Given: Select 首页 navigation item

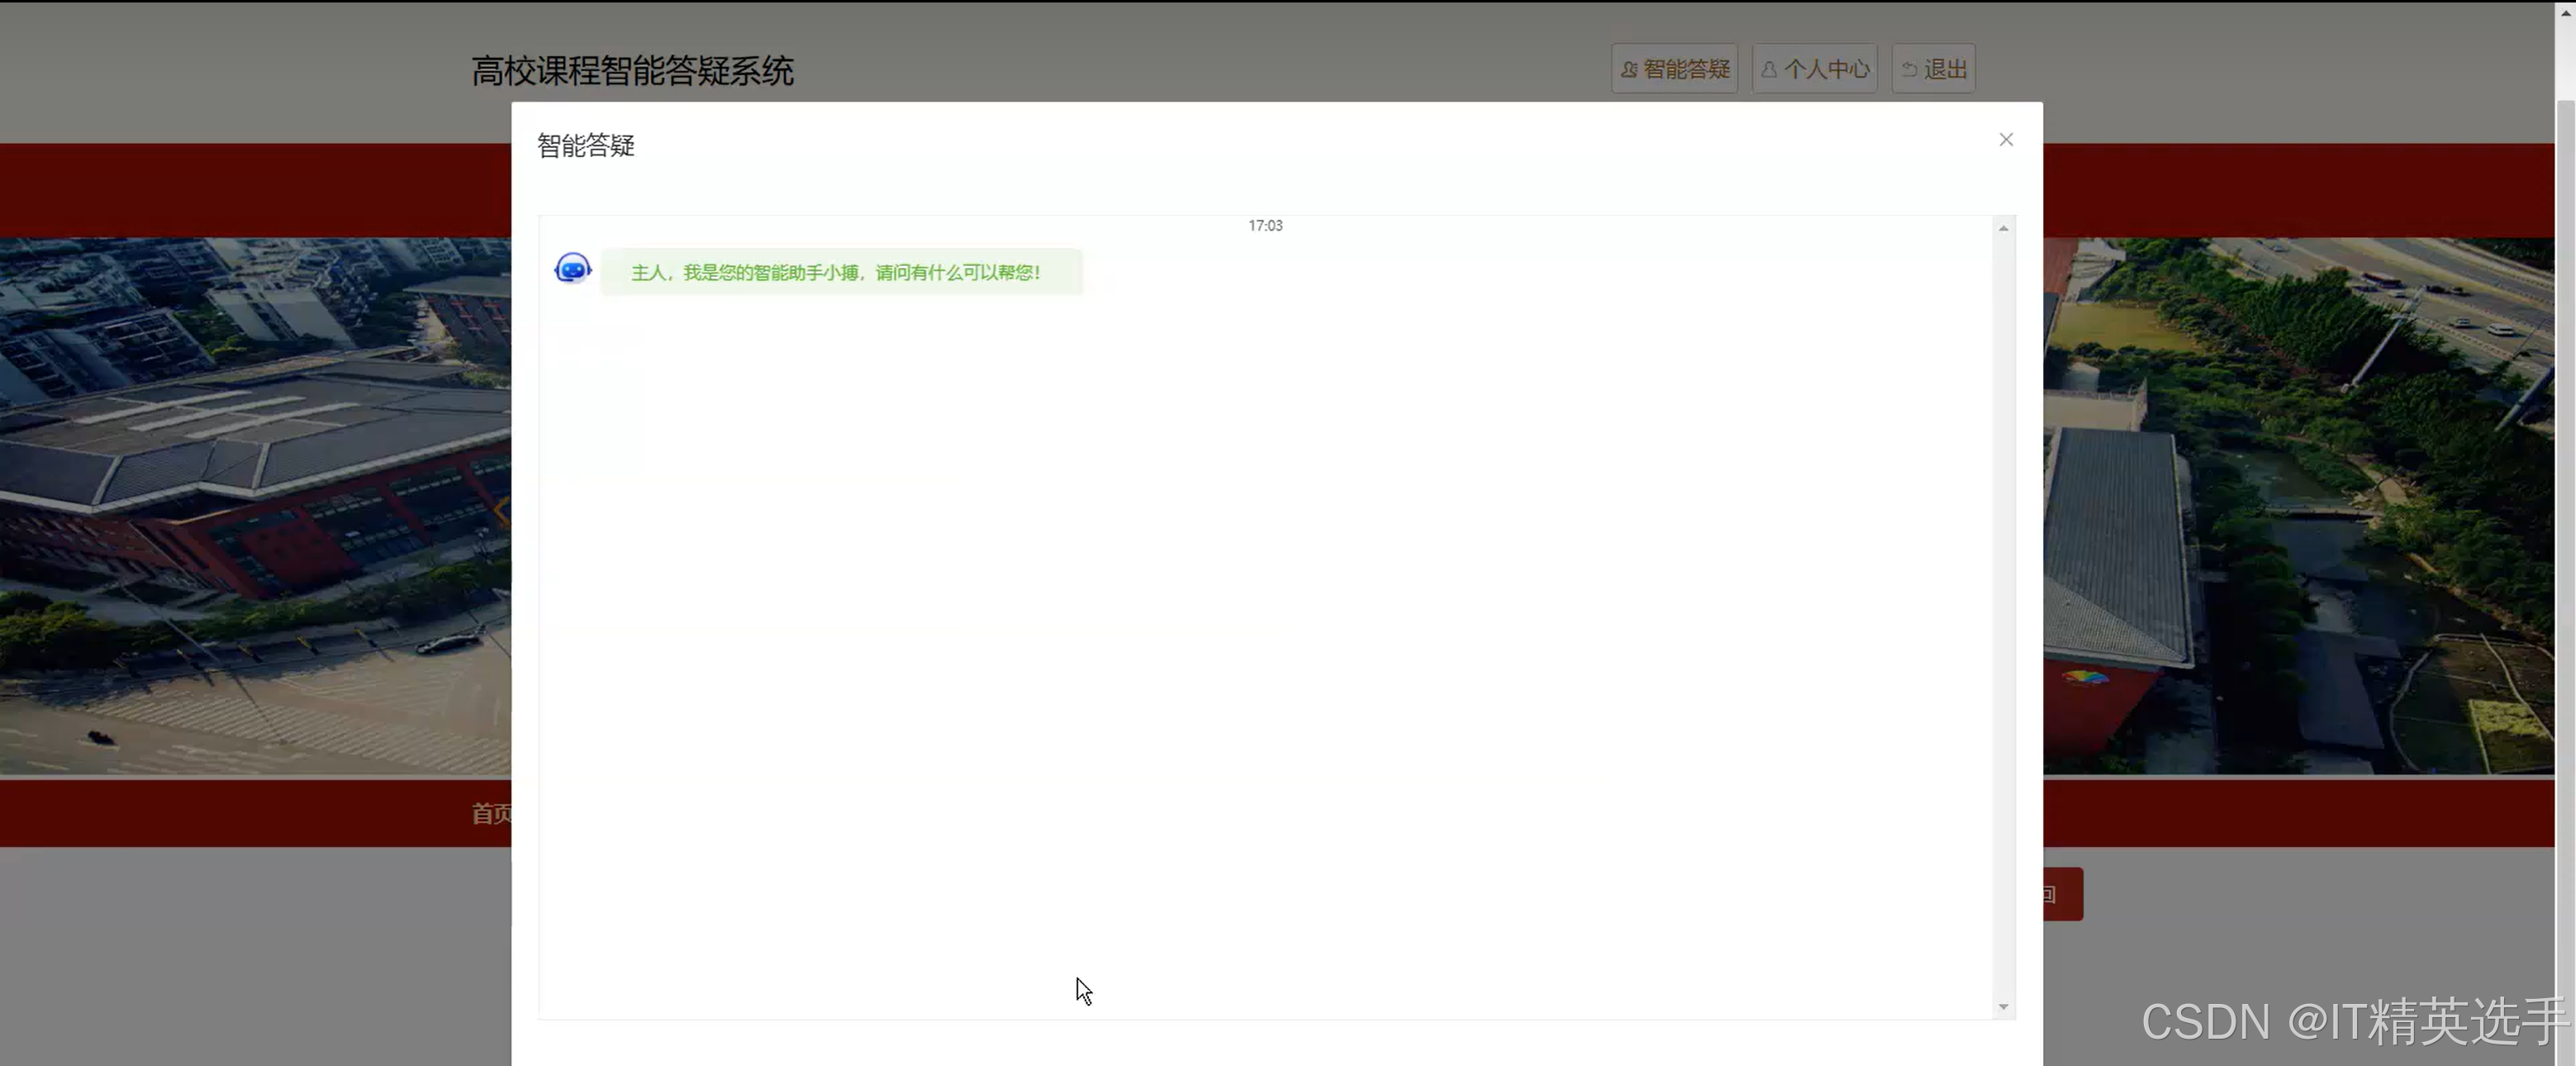Looking at the screenshot, I should coord(490,814).
